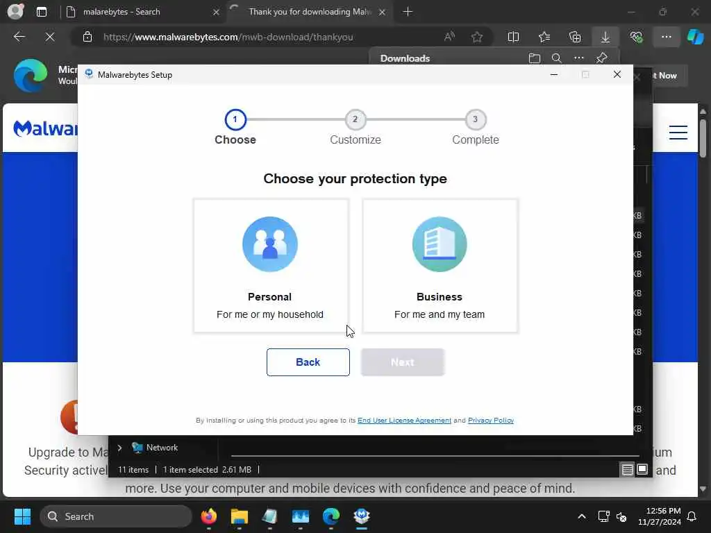Open a new browser tab

[x=408, y=12]
